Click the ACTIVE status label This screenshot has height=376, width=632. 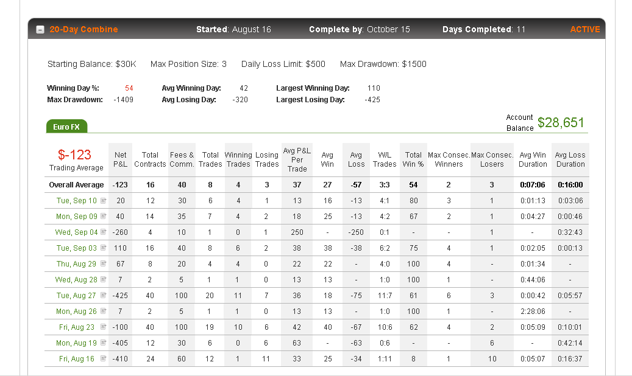click(585, 29)
